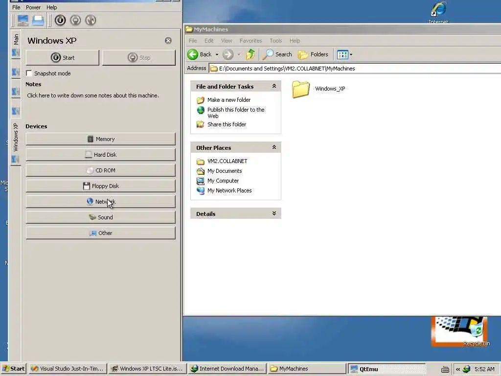Open the View menu in MyMachines window

(x=227, y=41)
